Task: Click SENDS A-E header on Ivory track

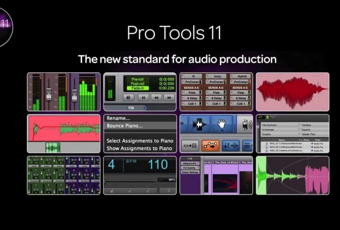Action: tap(216, 88)
